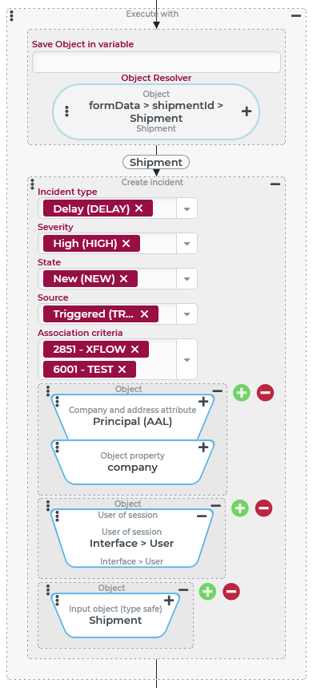This screenshot has height=688, width=313.
Task: Open the Execute with block drag-handle menu
Action: click(x=12, y=16)
